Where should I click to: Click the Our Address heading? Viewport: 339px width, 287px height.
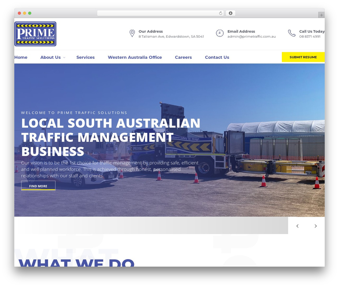pyautogui.click(x=151, y=31)
